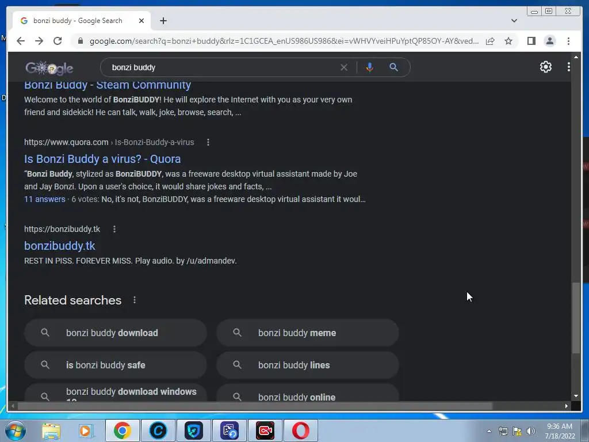The image size is (589, 442).
Task: Open Google page three-dot menu
Action: [569, 67]
